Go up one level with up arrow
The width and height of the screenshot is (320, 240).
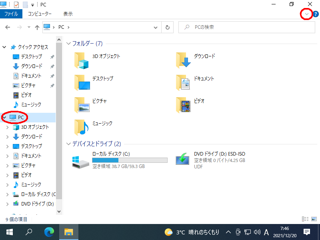coord(37,27)
